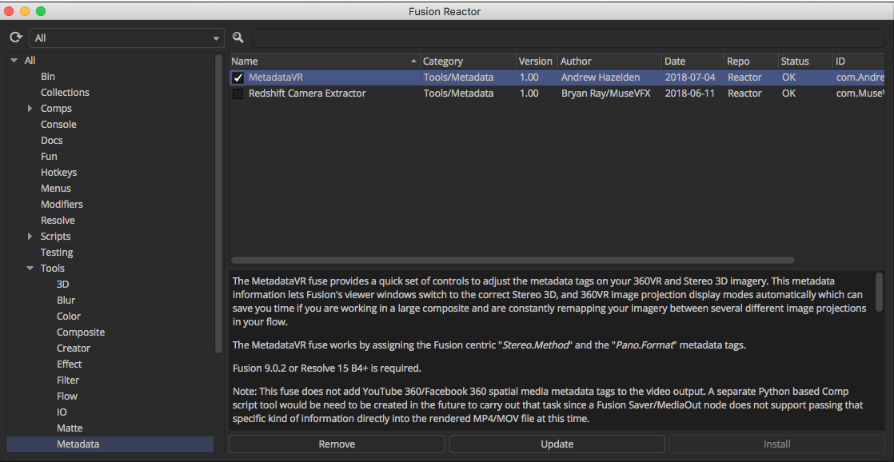Viewport: 894px width, 462px height.
Task: Click the ID column header
Action: point(859,61)
